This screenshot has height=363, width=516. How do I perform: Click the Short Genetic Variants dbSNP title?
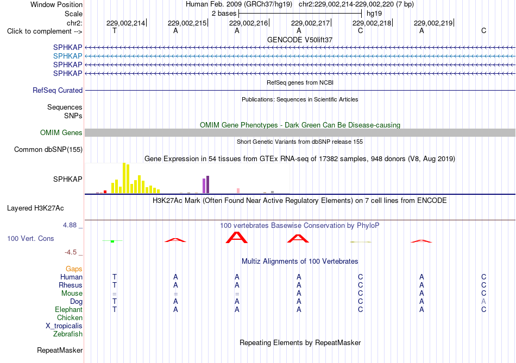(300, 142)
